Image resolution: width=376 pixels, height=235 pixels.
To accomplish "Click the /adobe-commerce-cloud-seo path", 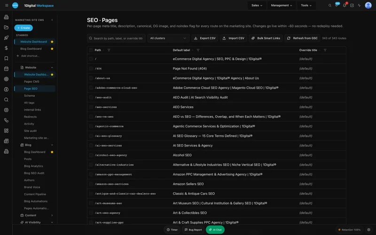I will coord(116,88).
